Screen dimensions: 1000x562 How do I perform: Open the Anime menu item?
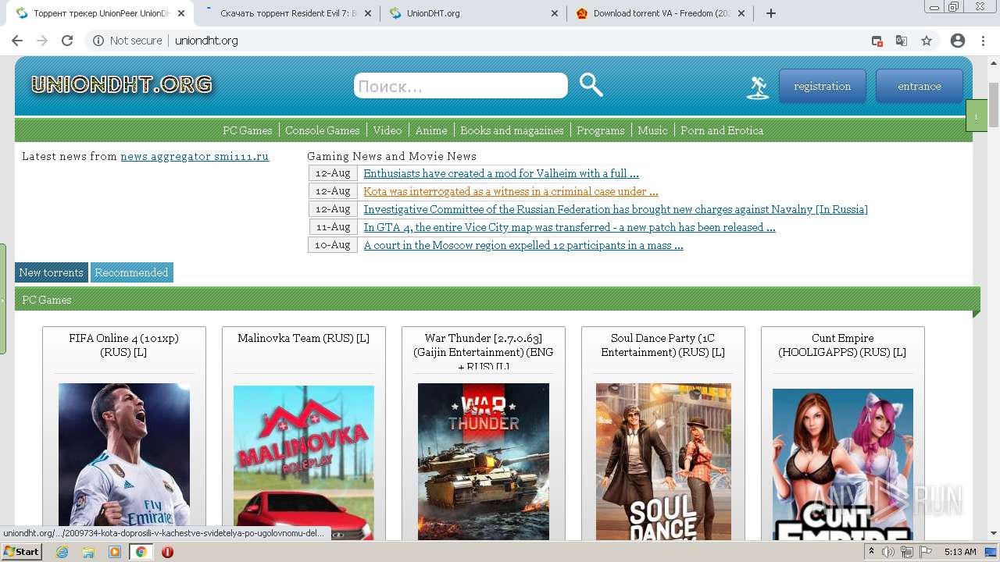tap(431, 130)
